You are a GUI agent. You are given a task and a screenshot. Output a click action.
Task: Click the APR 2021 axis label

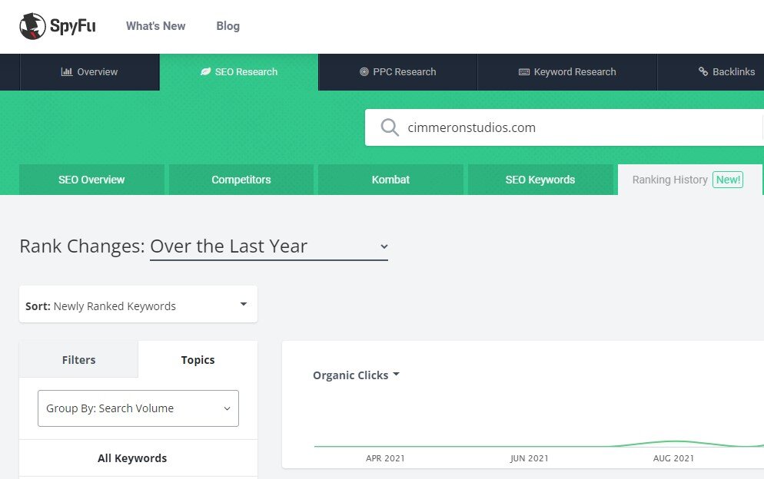[385, 458]
